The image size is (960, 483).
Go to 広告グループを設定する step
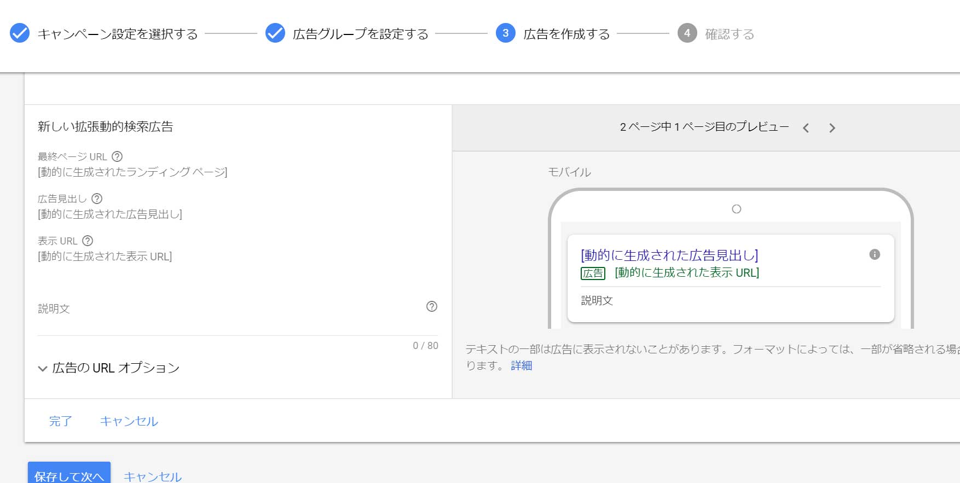pyautogui.click(x=361, y=34)
